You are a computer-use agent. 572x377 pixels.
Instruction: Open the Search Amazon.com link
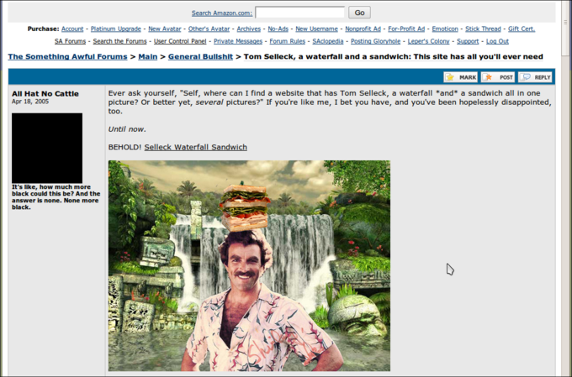(x=222, y=13)
